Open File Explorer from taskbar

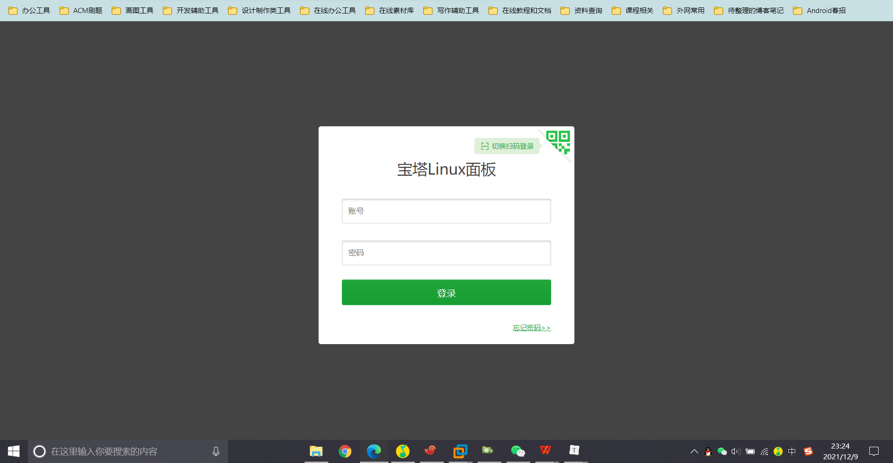[x=316, y=451]
